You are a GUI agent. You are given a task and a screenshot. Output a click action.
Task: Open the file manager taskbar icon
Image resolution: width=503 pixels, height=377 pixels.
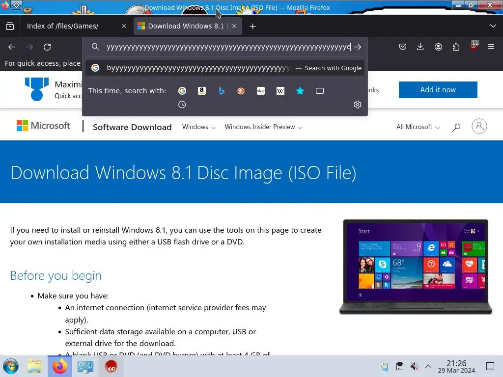34,366
